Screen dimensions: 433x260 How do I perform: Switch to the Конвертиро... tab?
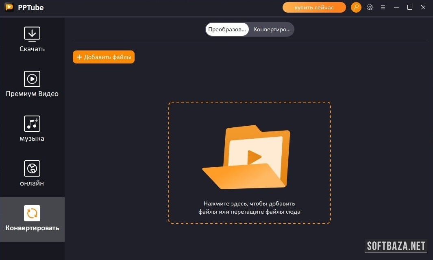tap(272, 29)
